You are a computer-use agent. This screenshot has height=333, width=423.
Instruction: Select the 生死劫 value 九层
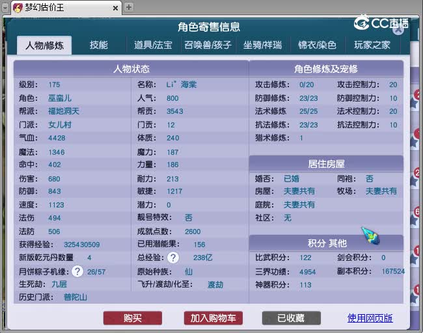(x=59, y=284)
